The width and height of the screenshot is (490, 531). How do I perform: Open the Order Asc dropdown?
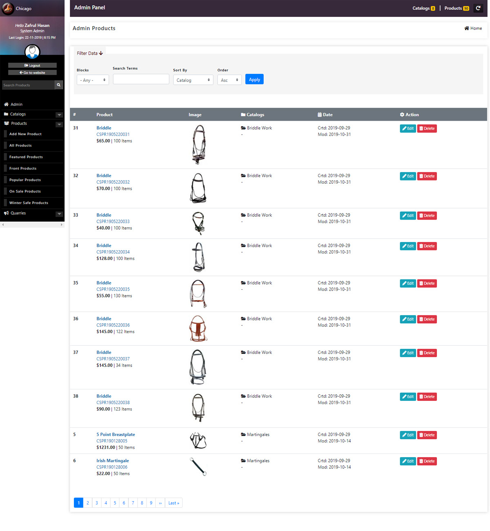tap(229, 80)
